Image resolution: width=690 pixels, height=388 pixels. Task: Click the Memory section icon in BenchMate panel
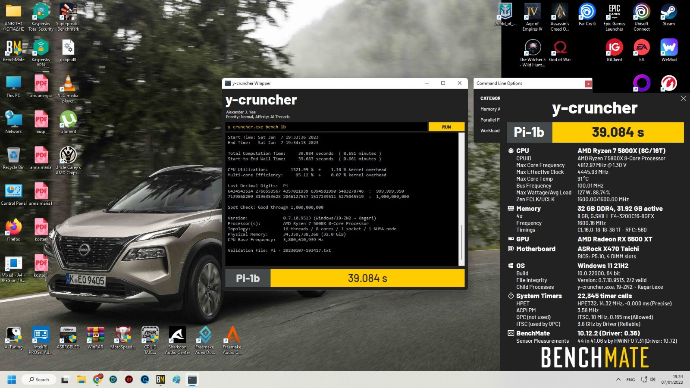[x=511, y=209]
